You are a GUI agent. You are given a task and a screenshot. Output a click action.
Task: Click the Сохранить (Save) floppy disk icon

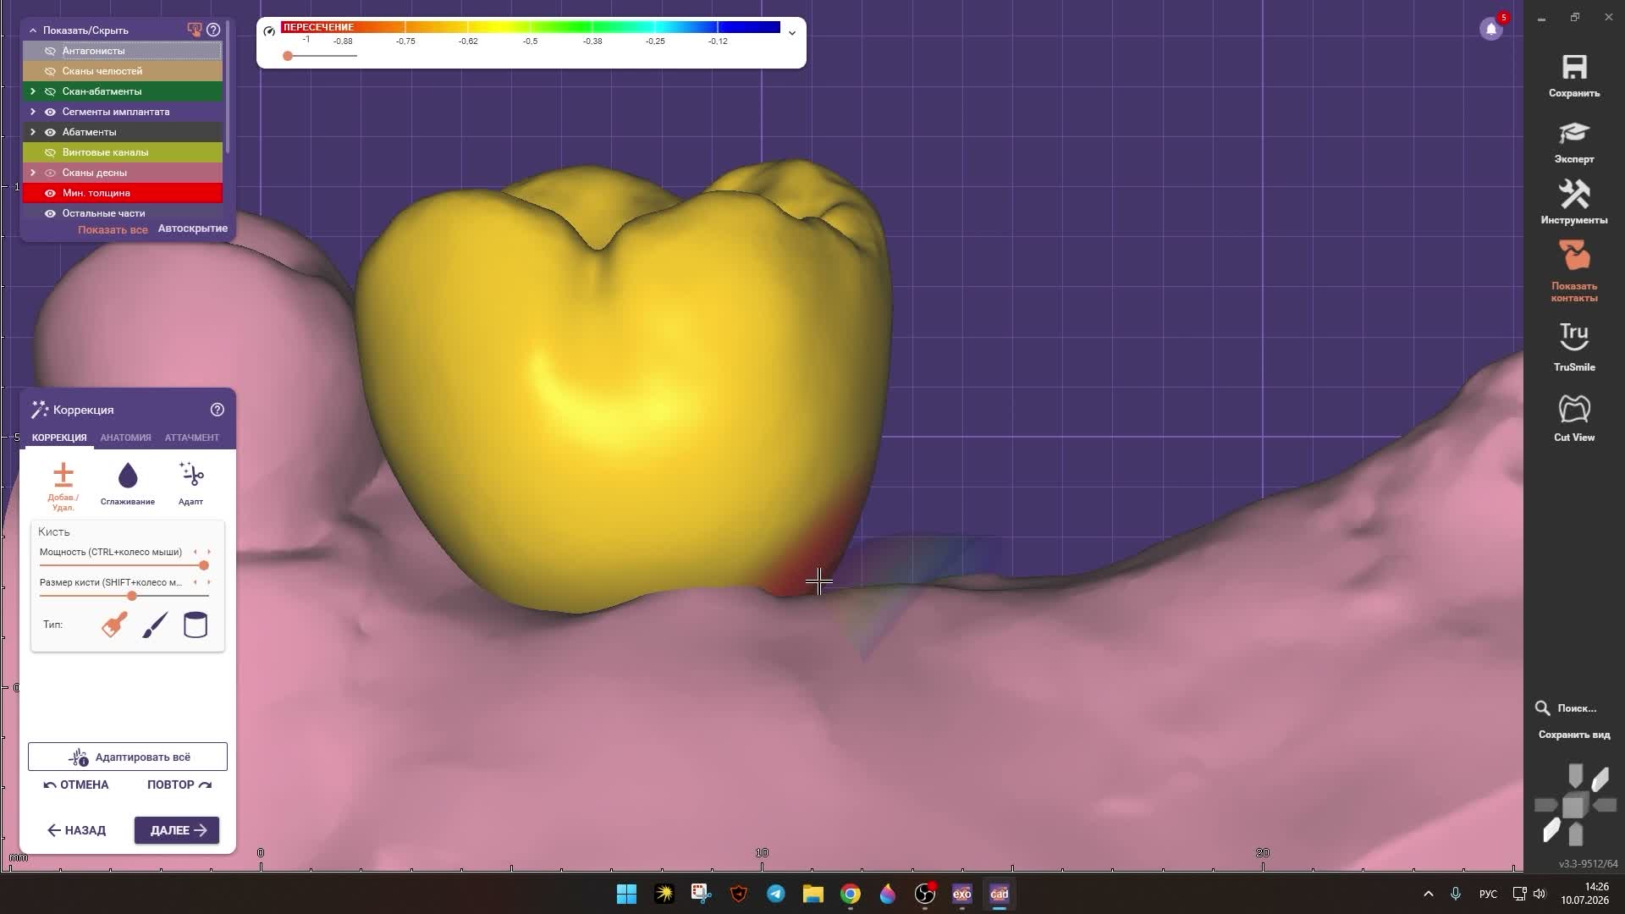click(x=1574, y=68)
